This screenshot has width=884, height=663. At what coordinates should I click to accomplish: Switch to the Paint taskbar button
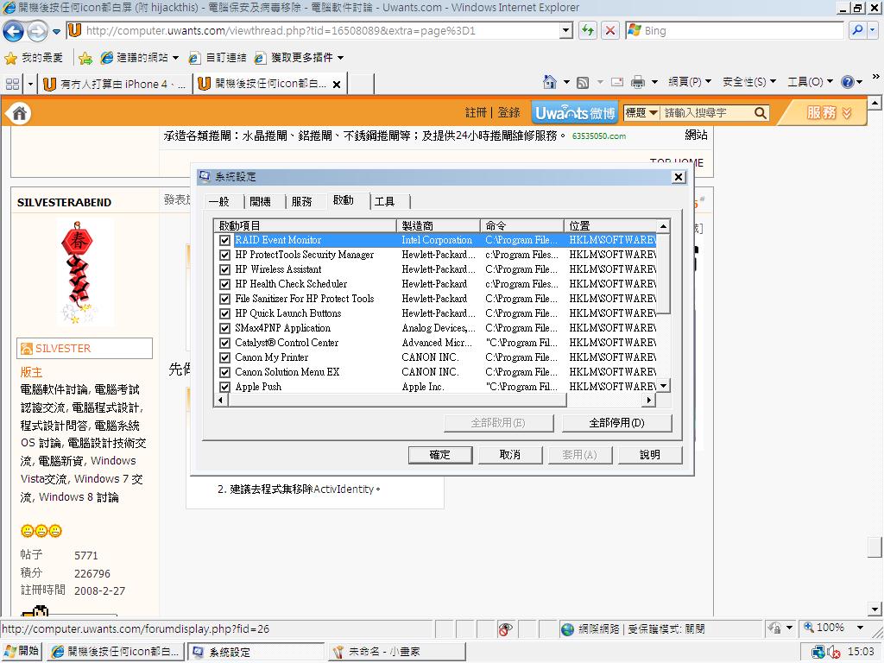[x=397, y=652]
